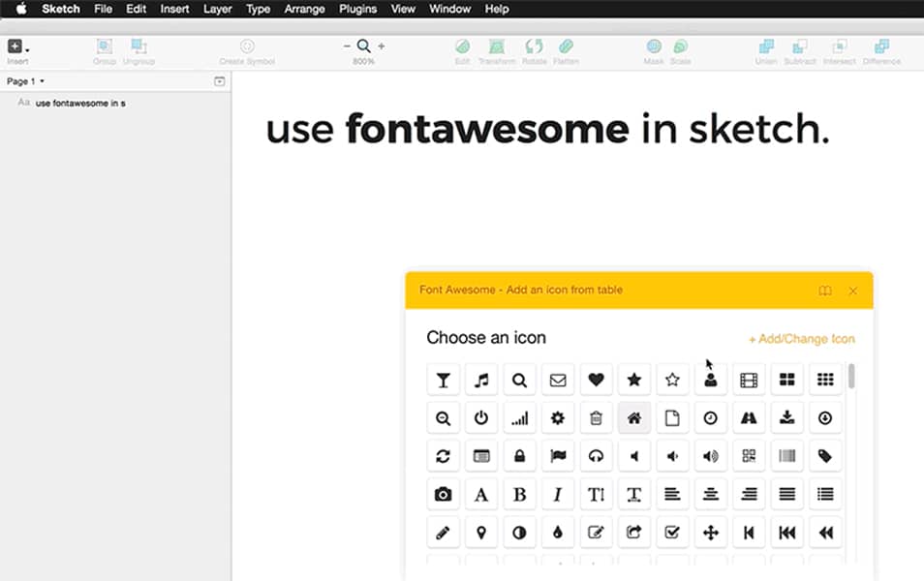
Task: Open the Arrange menu
Action: [x=304, y=9]
